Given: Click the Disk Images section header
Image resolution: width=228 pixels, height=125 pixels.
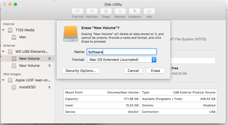Looking at the screenshot, I should coord(12,74).
